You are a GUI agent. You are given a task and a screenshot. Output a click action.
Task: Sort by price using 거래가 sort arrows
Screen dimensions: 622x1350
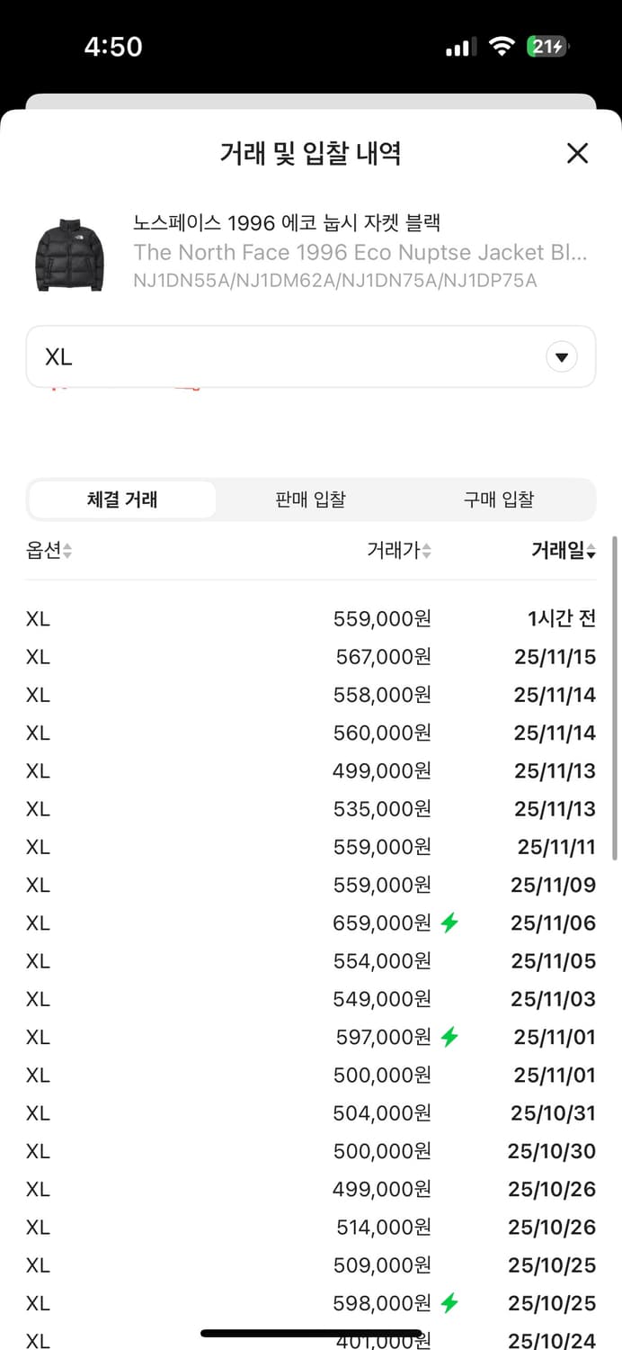coord(426,552)
